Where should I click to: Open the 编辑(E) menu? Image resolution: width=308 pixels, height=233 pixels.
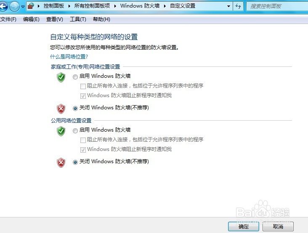tap(31, 19)
